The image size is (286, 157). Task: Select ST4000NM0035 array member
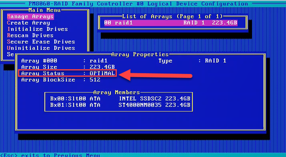tap(120, 105)
